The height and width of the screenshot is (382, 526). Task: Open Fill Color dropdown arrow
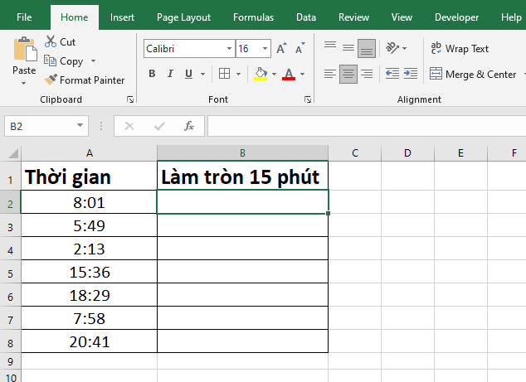point(274,74)
